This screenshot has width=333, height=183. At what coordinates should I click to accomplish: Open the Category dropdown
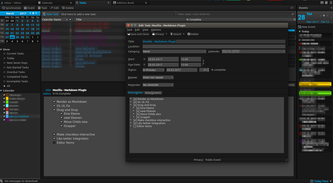(175, 51)
